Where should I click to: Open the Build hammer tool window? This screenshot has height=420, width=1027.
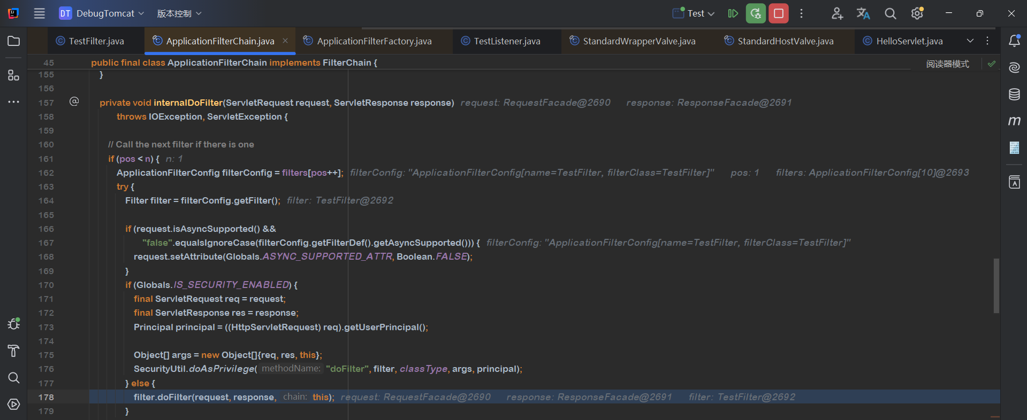(x=14, y=351)
